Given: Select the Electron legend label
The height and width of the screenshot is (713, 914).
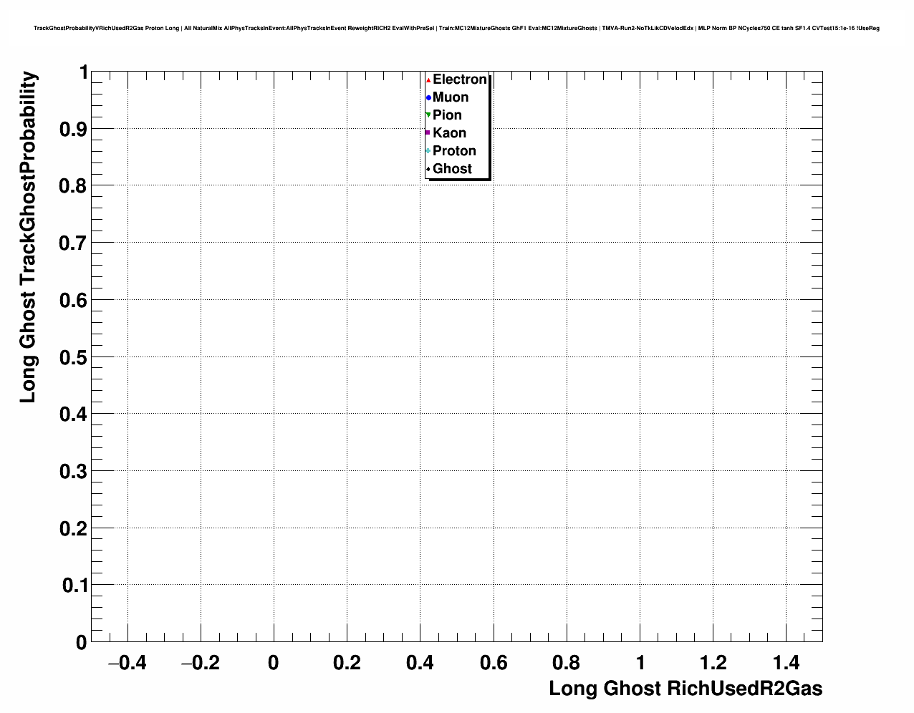Looking at the screenshot, I should (x=460, y=79).
